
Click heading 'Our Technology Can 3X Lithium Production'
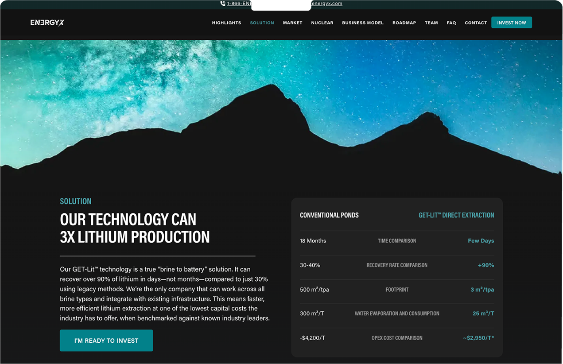coord(135,228)
